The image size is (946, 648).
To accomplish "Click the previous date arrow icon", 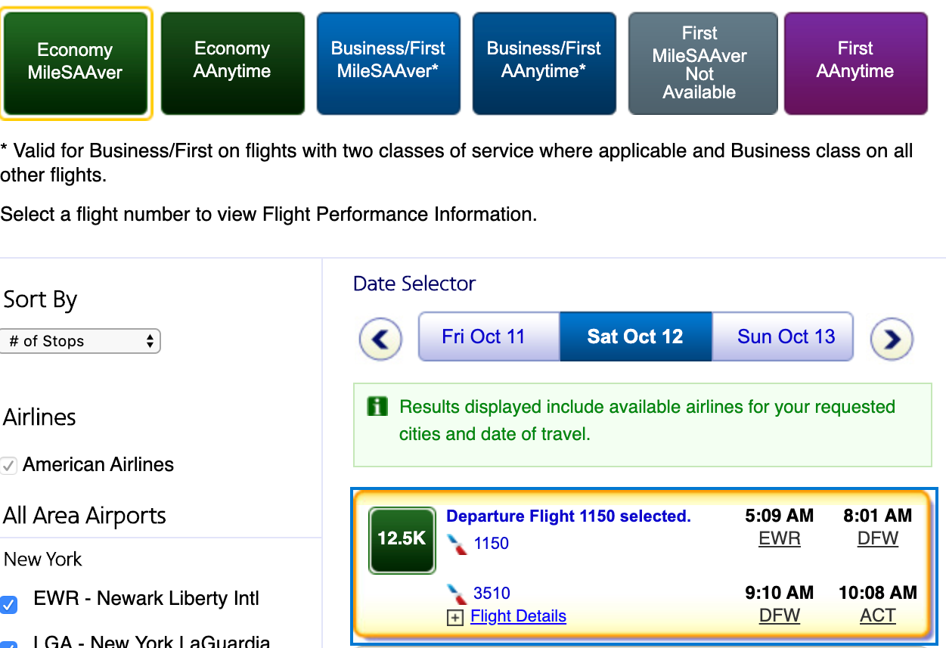I will pyautogui.click(x=380, y=338).
